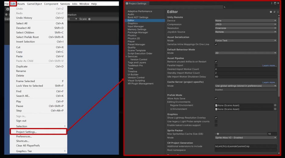Select Graphics settings category
Viewport: 285px width, 158px height.
coord(133,23)
